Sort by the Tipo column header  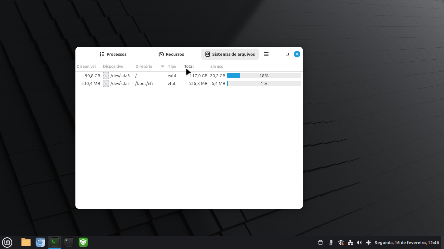(x=172, y=66)
